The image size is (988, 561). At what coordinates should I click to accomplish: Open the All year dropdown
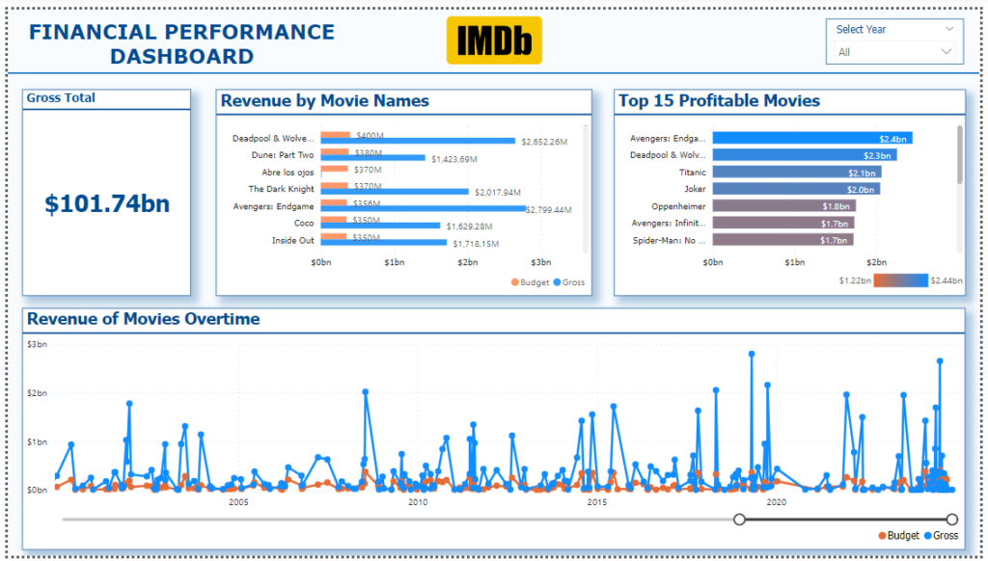pyautogui.click(x=894, y=52)
